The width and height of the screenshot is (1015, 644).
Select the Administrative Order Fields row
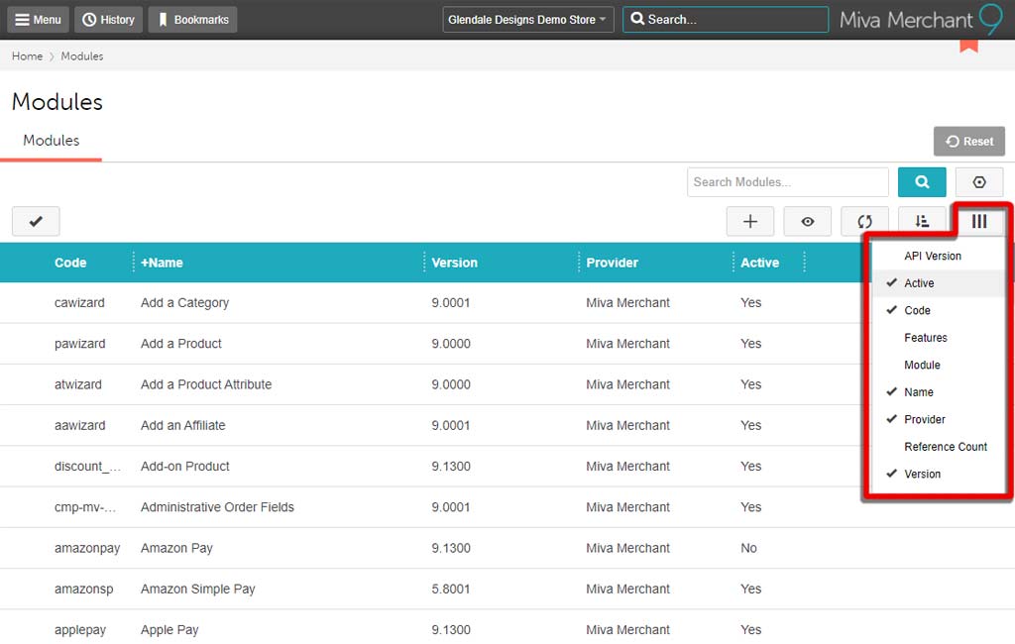point(507,507)
